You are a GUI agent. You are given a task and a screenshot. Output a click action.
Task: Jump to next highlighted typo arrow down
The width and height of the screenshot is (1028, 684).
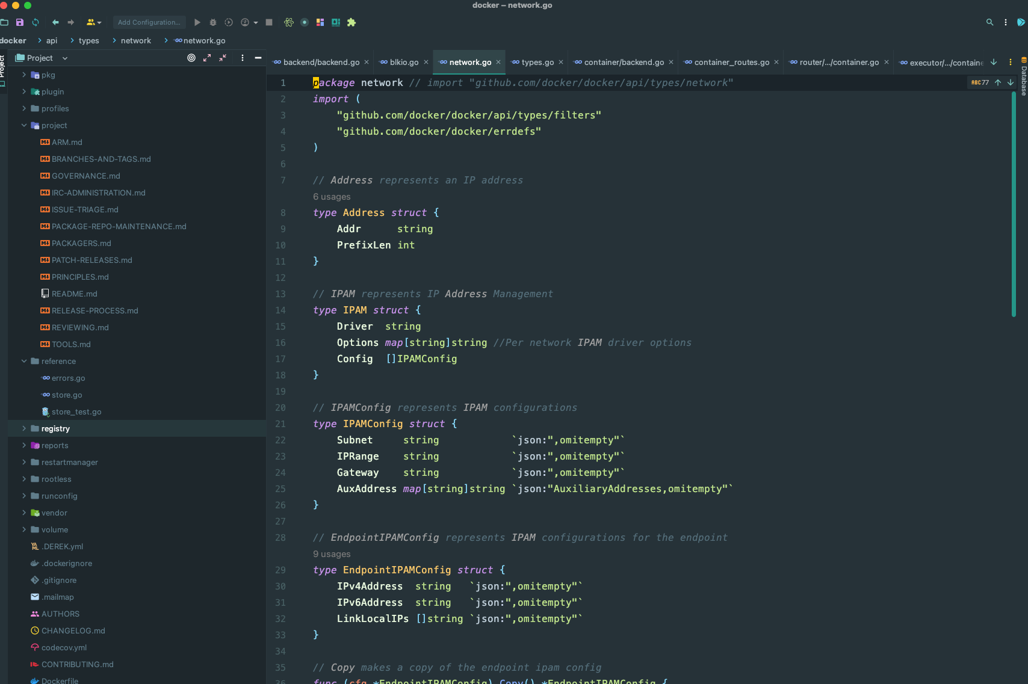pyautogui.click(x=1011, y=82)
